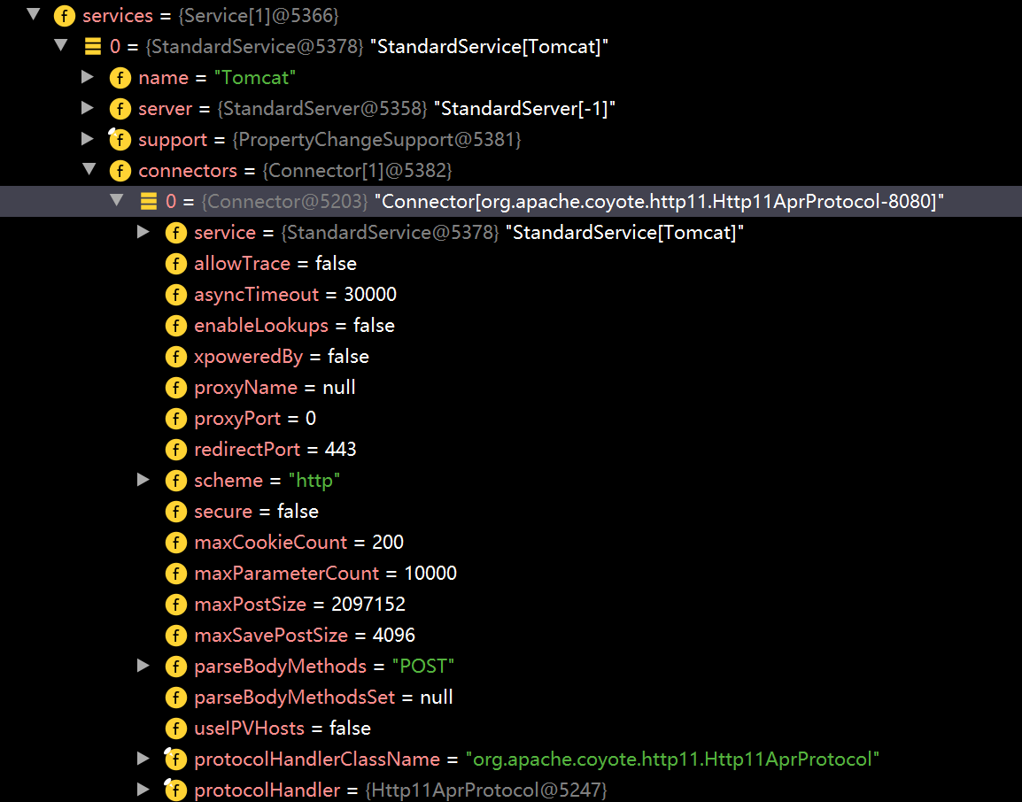Collapse the StandardService@5378 element arrow
This screenshot has width=1022, height=802.
(61, 45)
